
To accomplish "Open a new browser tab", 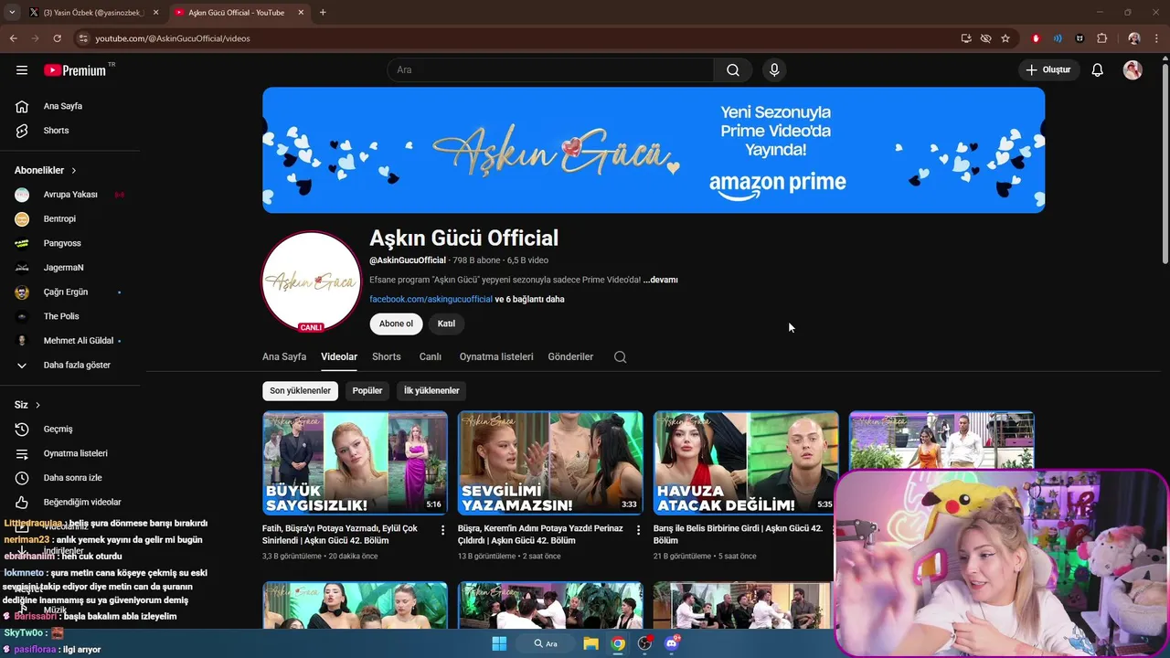I will [x=323, y=13].
